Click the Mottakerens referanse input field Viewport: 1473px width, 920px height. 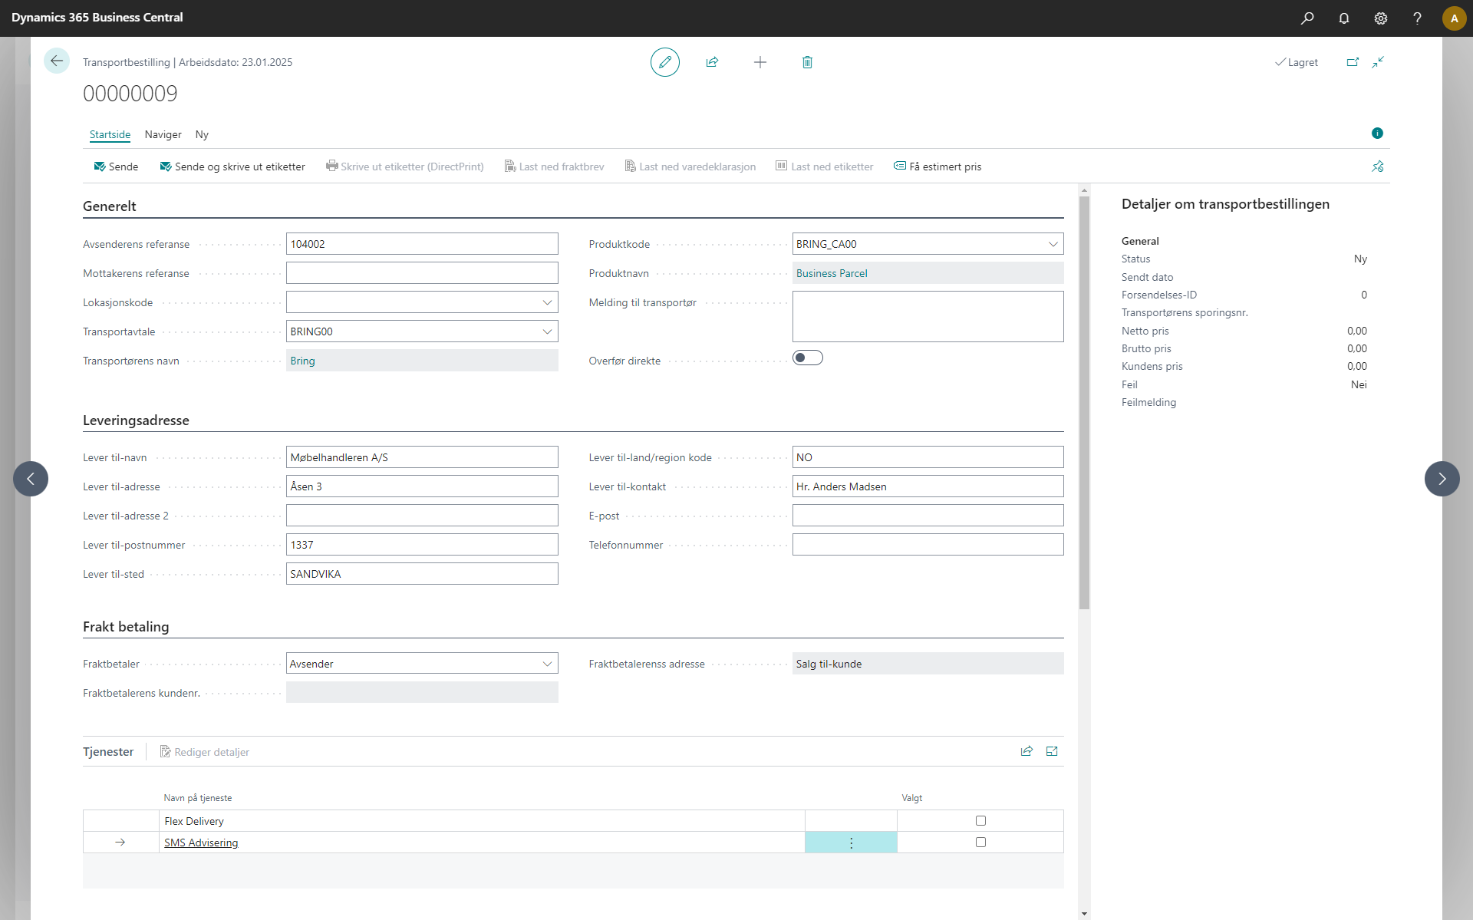click(x=421, y=273)
